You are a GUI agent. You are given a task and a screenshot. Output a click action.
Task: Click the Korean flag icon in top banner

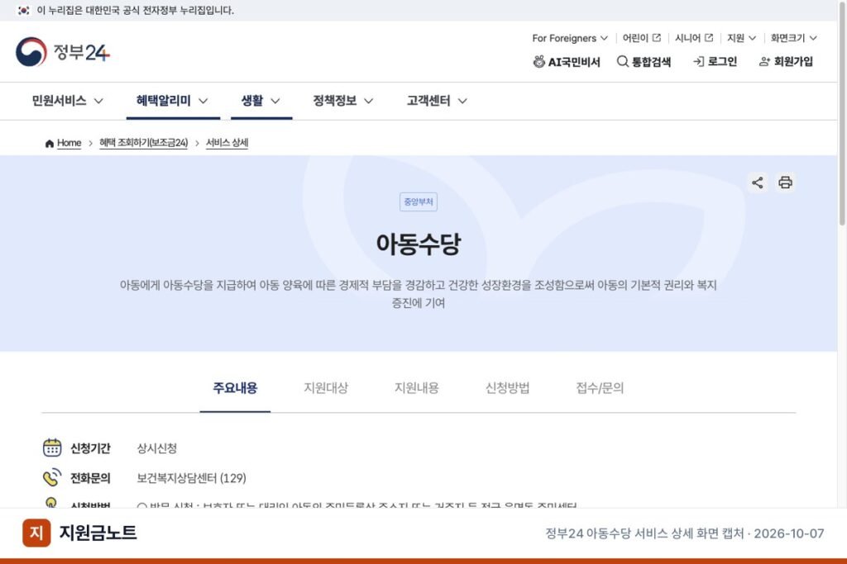(x=23, y=10)
